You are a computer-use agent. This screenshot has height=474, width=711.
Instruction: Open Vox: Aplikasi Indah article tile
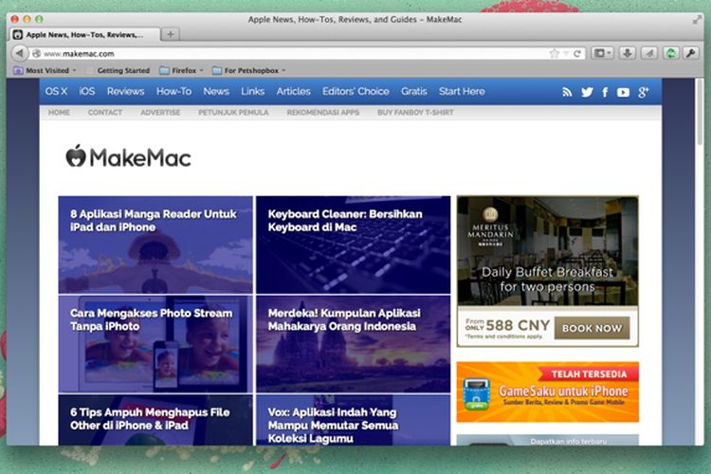point(354,420)
